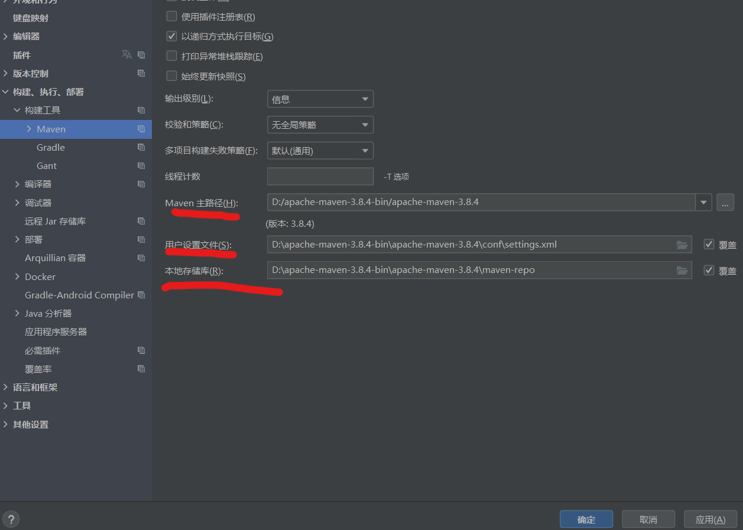Toggle 覆盖 checkbox for user settings file
The width and height of the screenshot is (743, 530).
709,245
